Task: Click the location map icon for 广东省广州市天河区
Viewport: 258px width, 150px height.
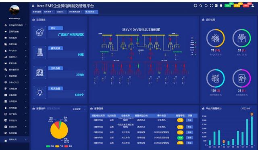Action: (x=40, y=32)
